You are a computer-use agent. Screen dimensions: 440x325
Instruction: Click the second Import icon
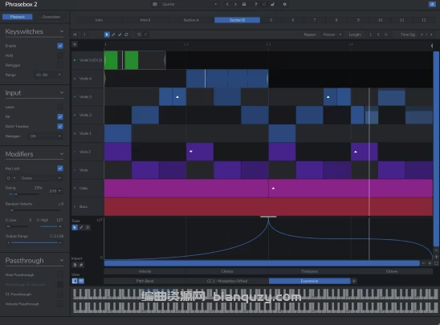point(81,265)
